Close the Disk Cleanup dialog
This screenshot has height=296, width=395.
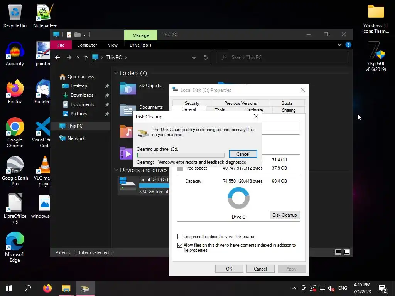(x=256, y=116)
